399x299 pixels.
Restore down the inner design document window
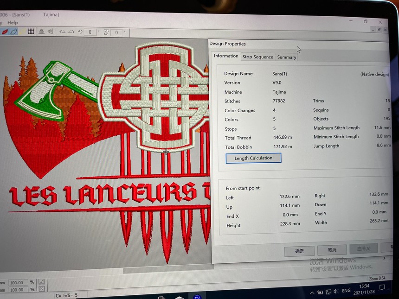tap(379, 30)
